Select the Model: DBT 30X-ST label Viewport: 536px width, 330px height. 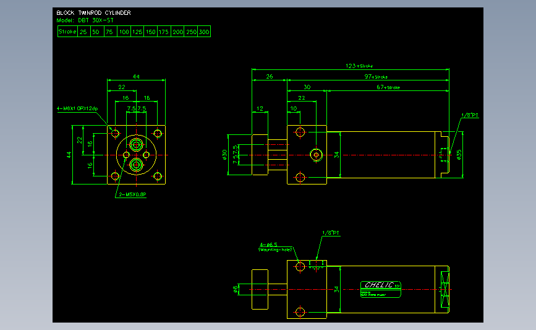point(85,20)
